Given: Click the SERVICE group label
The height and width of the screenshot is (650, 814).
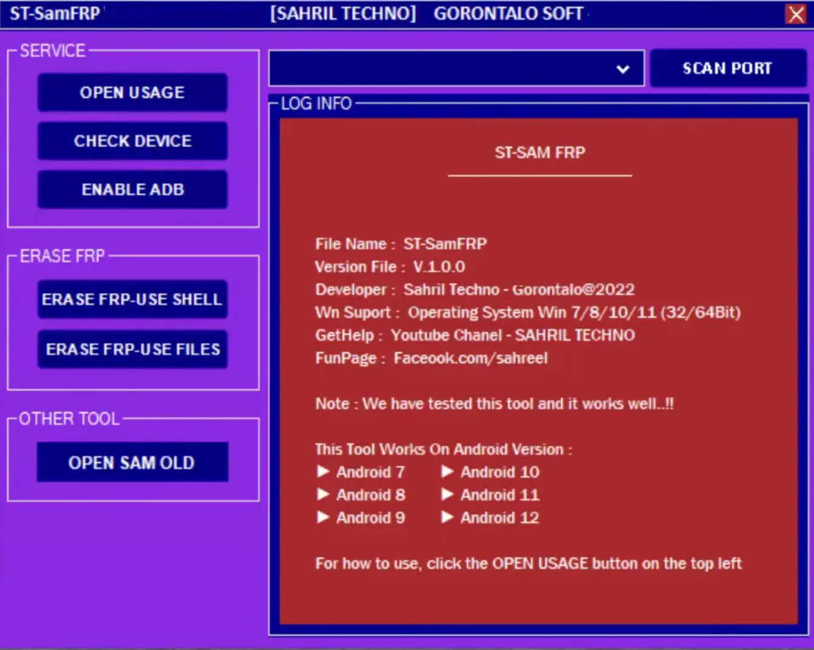Looking at the screenshot, I should [52, 51].
